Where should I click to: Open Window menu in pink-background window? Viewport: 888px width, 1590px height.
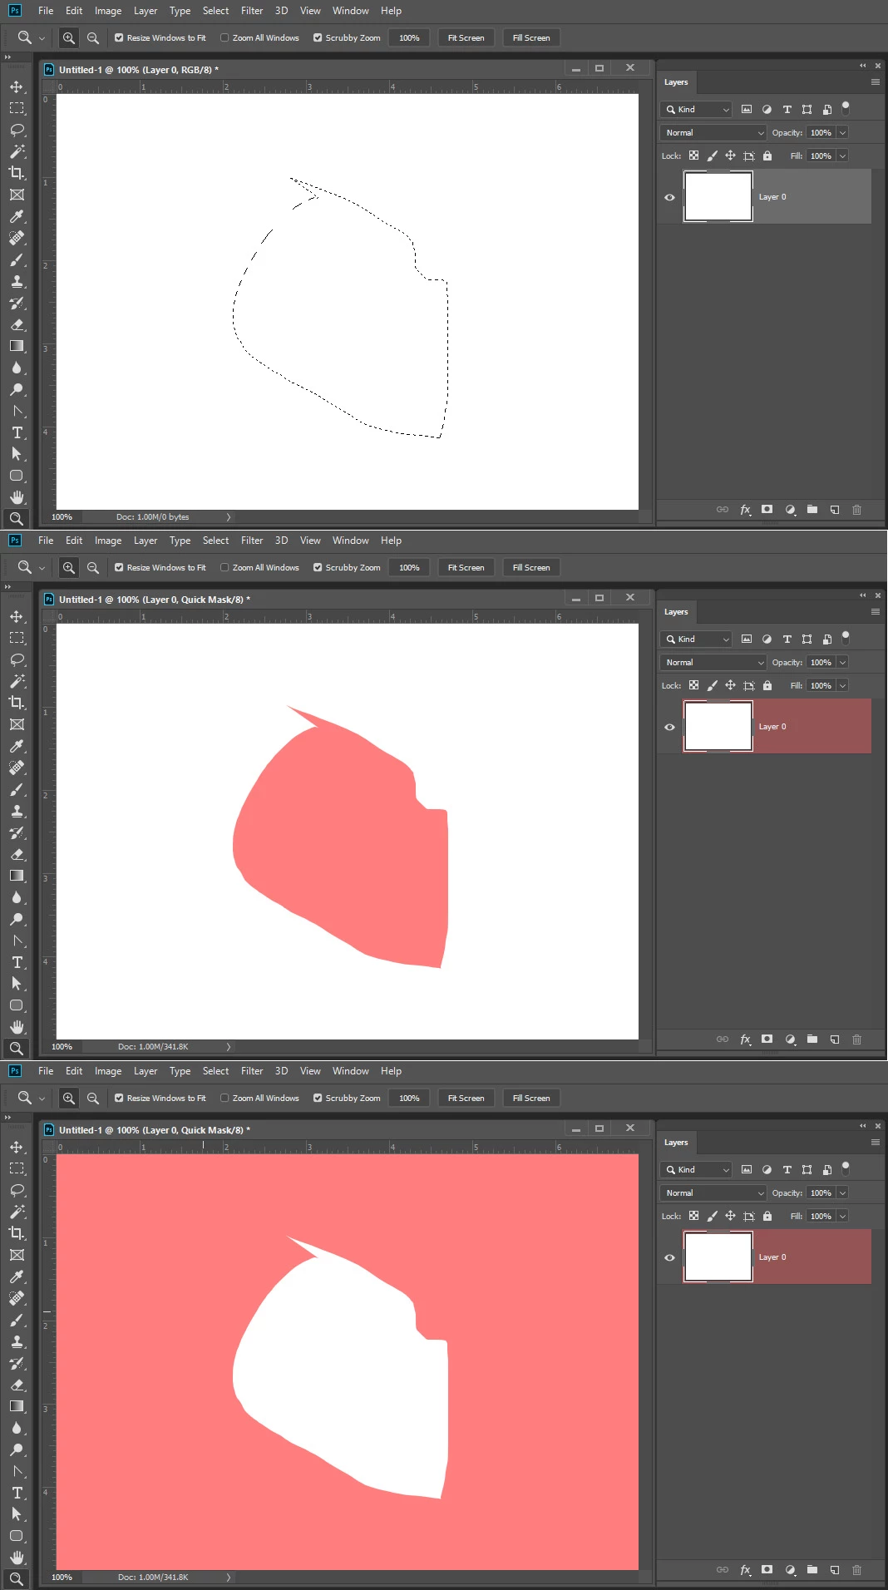351,1071
